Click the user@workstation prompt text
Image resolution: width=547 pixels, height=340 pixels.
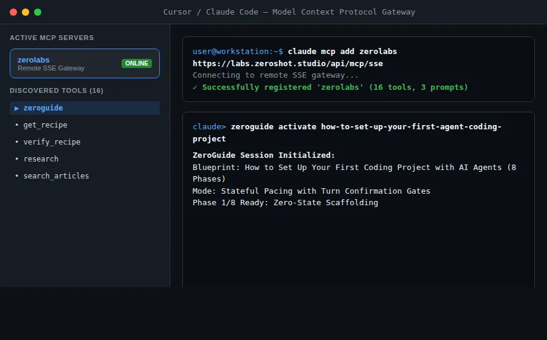click(x=238, y=52)
